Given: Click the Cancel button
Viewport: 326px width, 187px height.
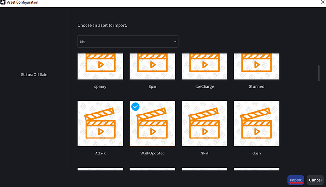Looking at the screenshot, I should (315, 180).
